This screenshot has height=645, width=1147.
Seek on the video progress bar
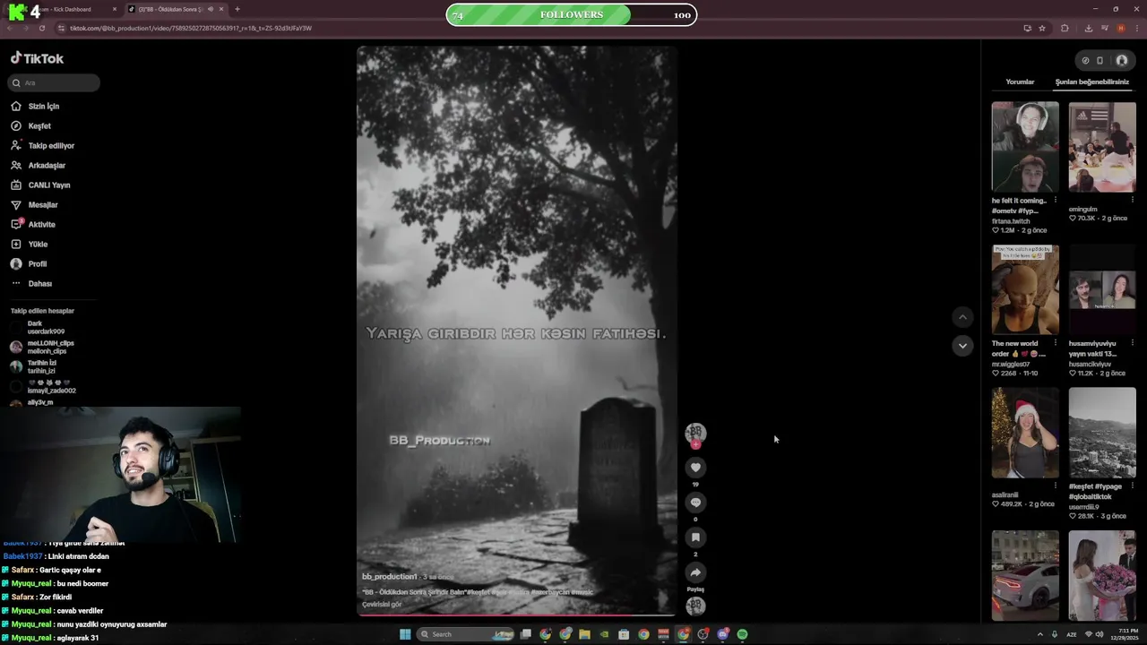(516, 615)
